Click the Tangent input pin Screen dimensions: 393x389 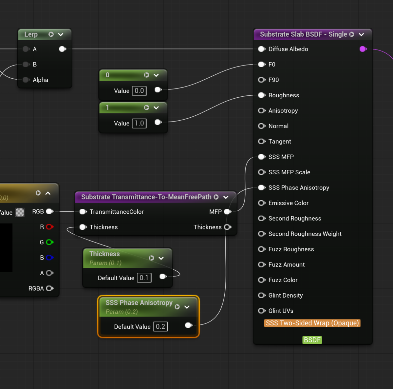coord(262,142)
